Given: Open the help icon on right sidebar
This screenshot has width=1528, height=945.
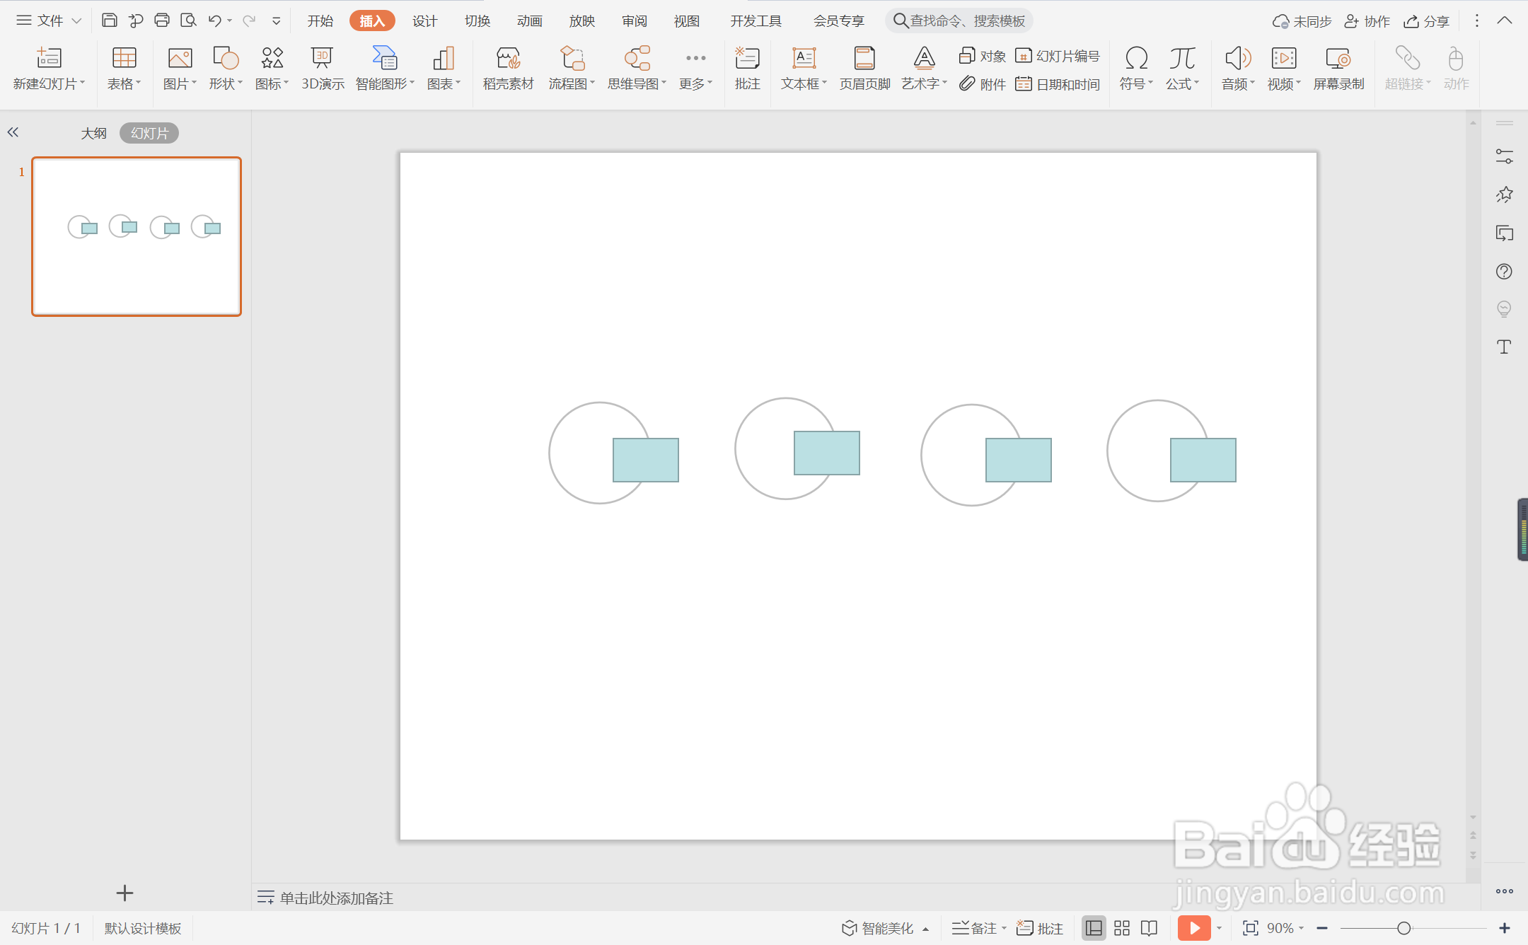Looking at the screenshot, I should point(1504,272).
